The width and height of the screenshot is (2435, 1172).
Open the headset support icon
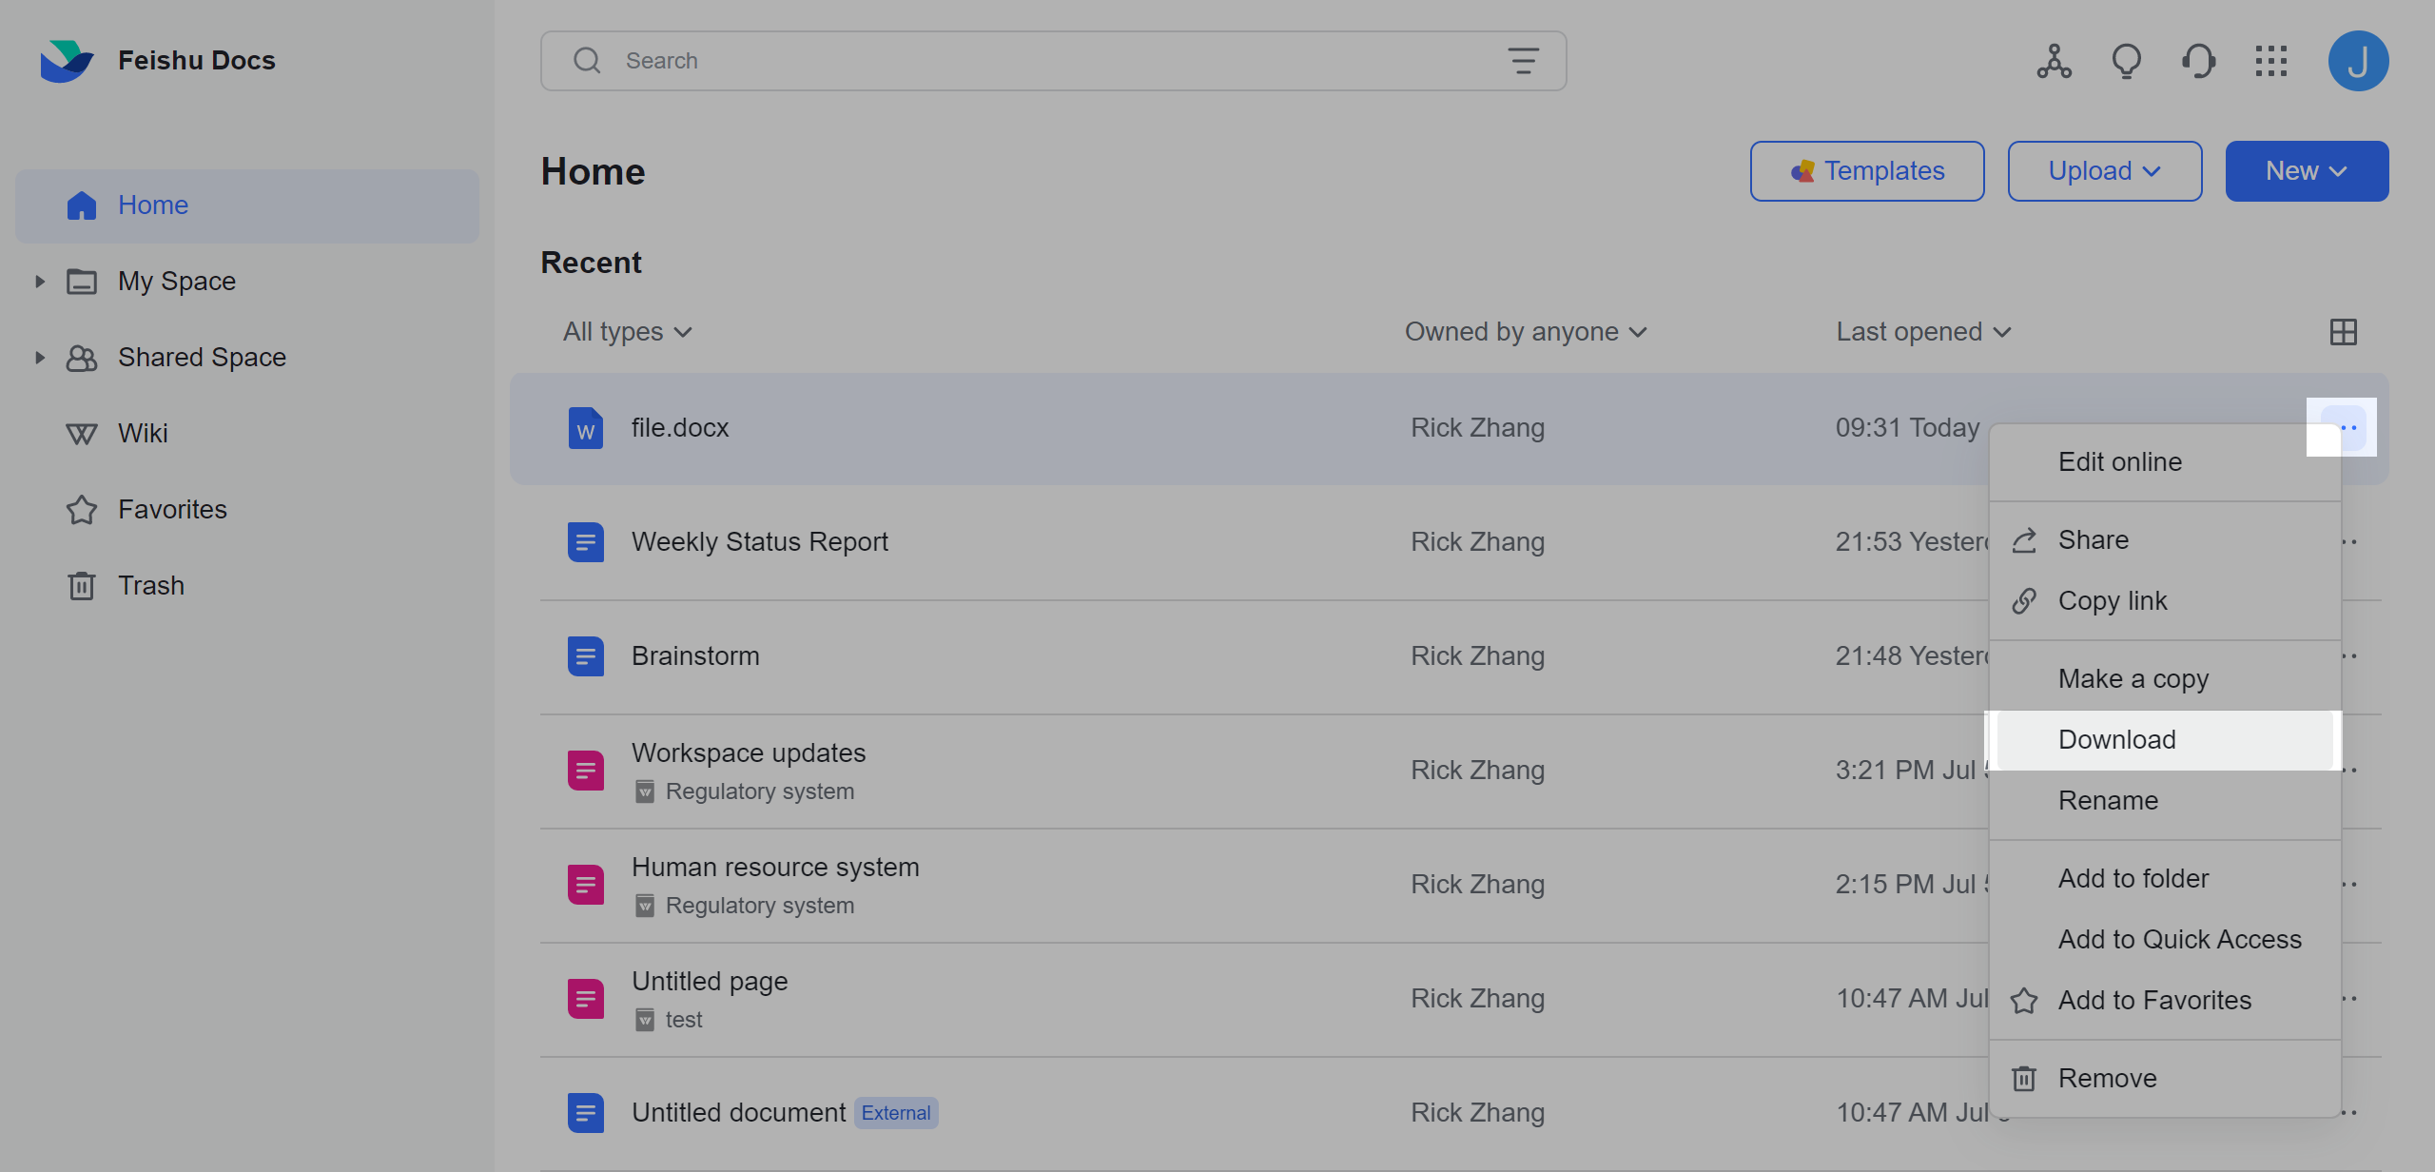tap(2198, 60)
